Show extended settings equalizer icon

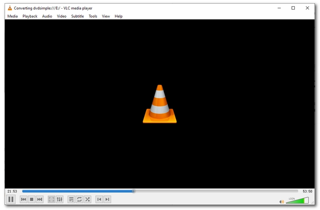click(59, 199)
